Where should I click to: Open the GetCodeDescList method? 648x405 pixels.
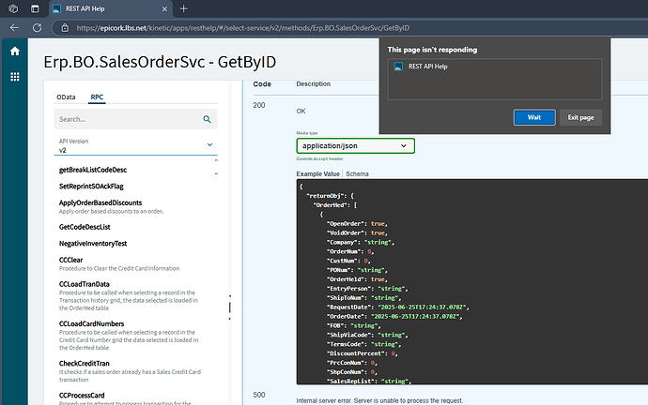tap(85, 227)
